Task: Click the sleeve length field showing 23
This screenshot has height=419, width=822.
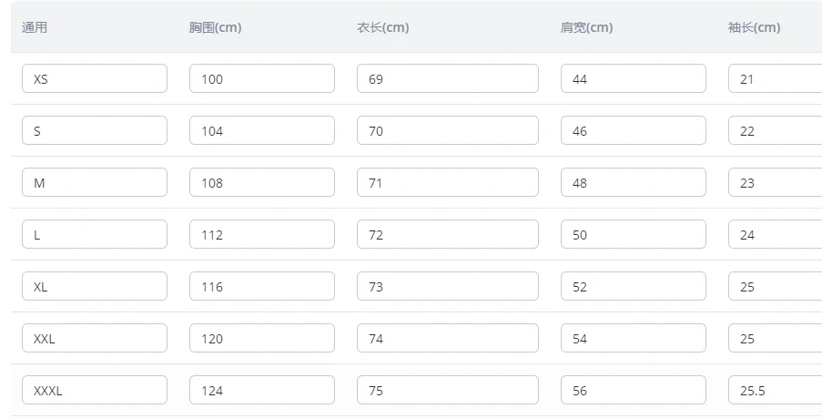Action: click(775, 182)
